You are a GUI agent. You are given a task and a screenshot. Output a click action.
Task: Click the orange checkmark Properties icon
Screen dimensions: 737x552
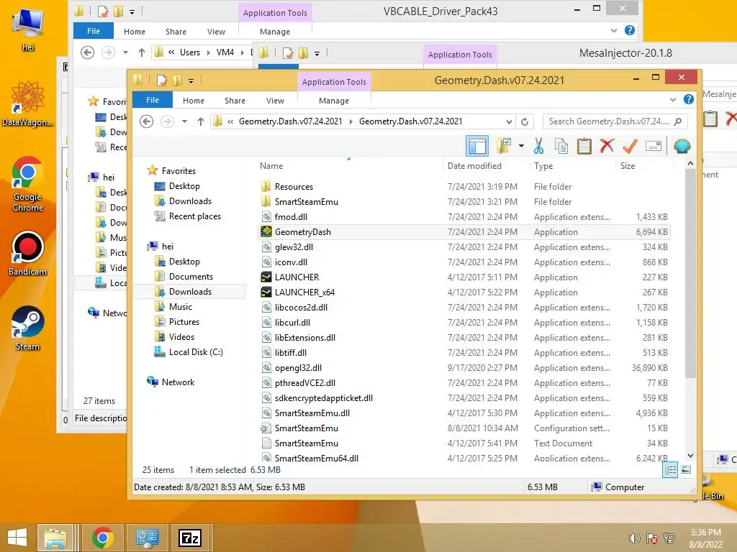click(x=630, y=146)
